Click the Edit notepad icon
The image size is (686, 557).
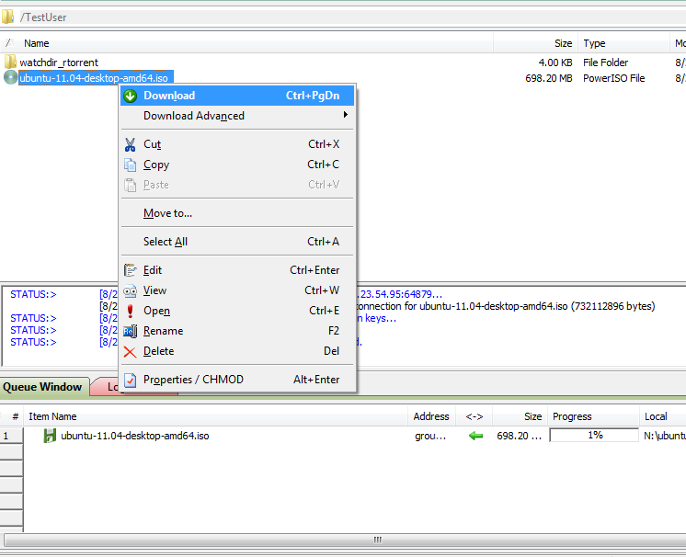(x=130, y=270)
